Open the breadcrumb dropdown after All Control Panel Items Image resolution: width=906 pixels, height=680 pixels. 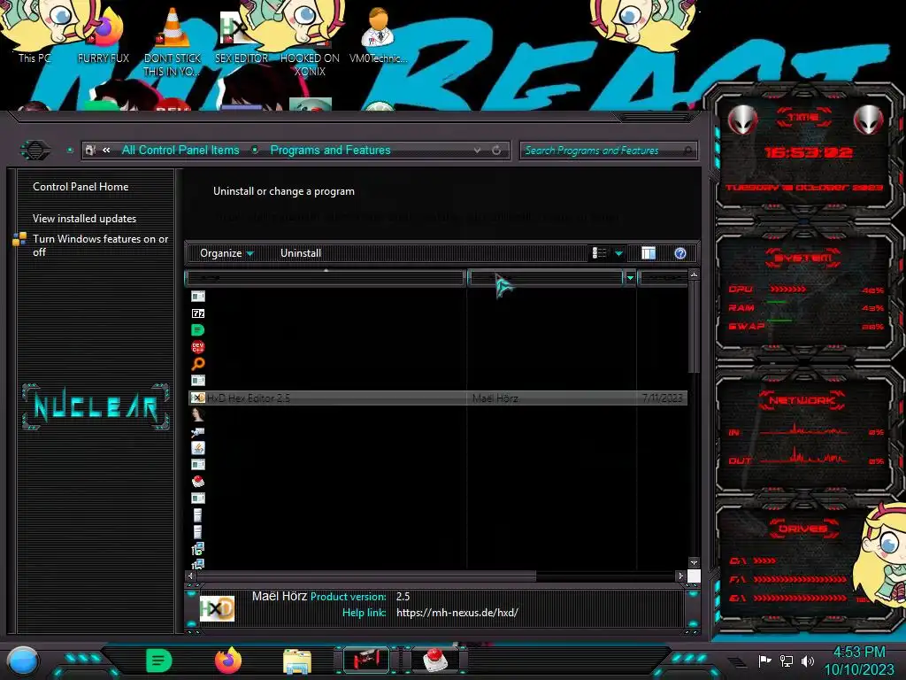click(255, 151)
